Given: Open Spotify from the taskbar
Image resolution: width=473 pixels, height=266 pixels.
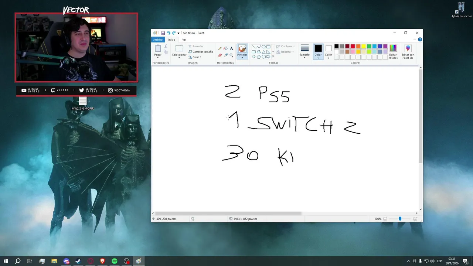Looking at the screenshot, I should [x=115, y=261].
